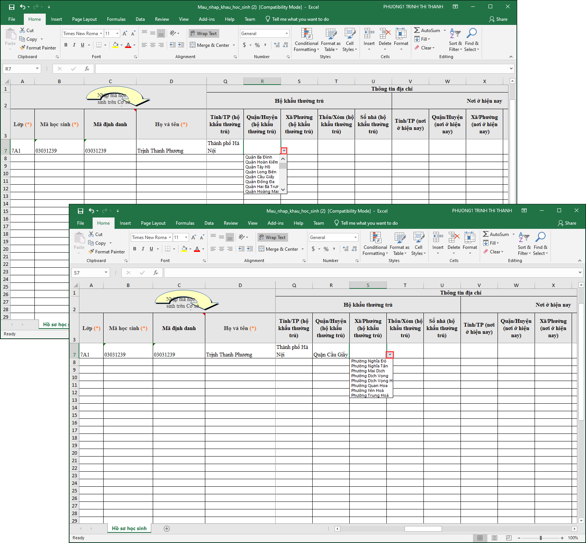The height and width of the screenshot is (543, 586).
Task: Toggle Bold in the front window ribbon
Action: 135,249
